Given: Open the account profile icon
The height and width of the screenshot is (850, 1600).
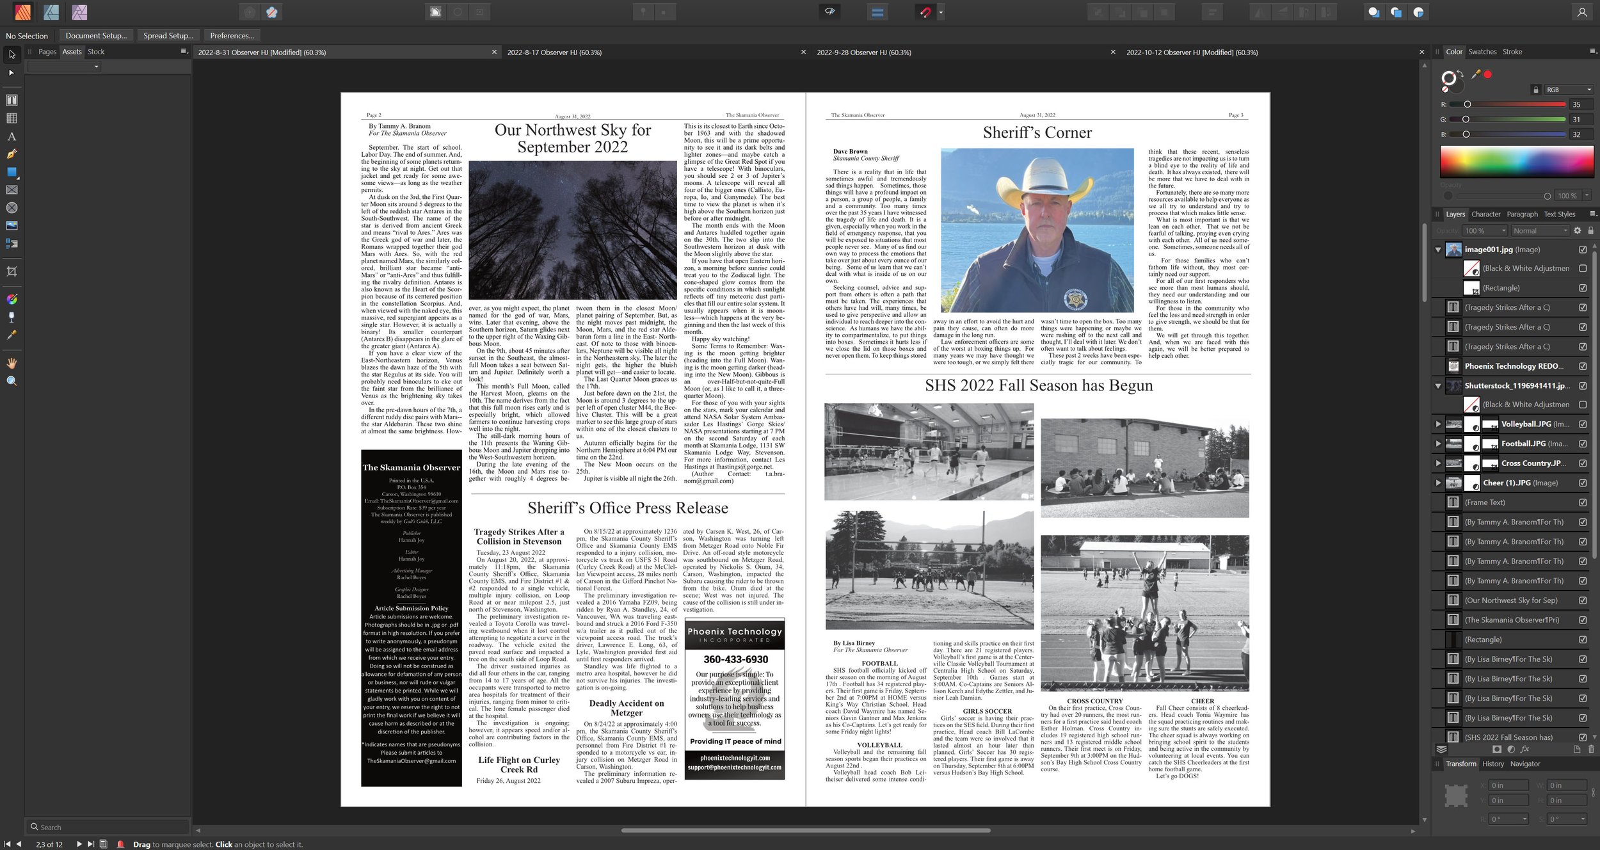Looking at the screenshot, I should pyautogui.click(x=1581, y=12).
